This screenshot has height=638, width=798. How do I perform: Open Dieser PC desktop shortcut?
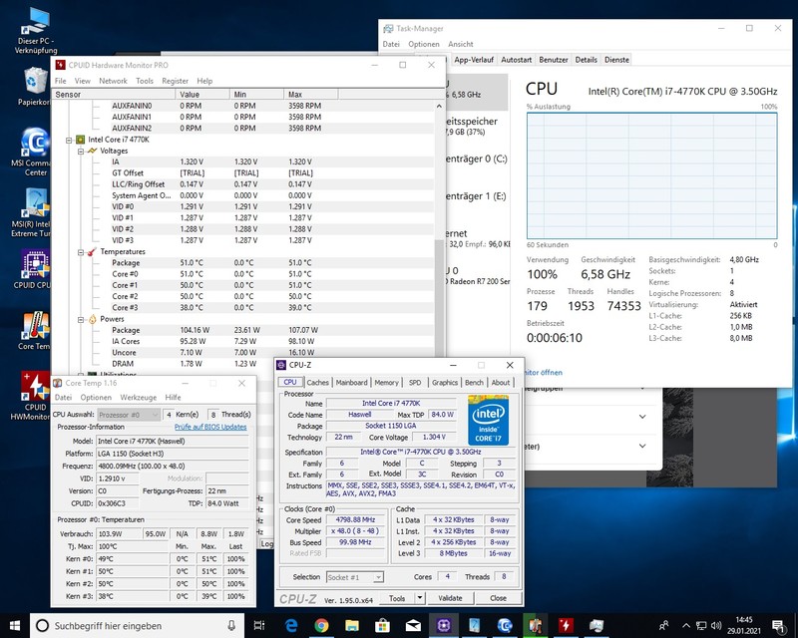point(36,32)
